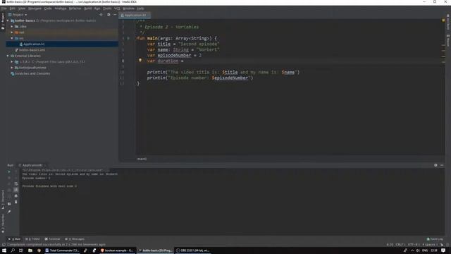Click the restore layout icon in Run panel
The width and height of the screenshot is (451, 254).
pos(9,204)
